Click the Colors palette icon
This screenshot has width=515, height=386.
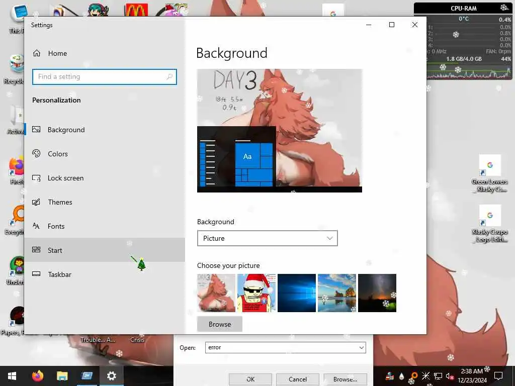point(36,153)
